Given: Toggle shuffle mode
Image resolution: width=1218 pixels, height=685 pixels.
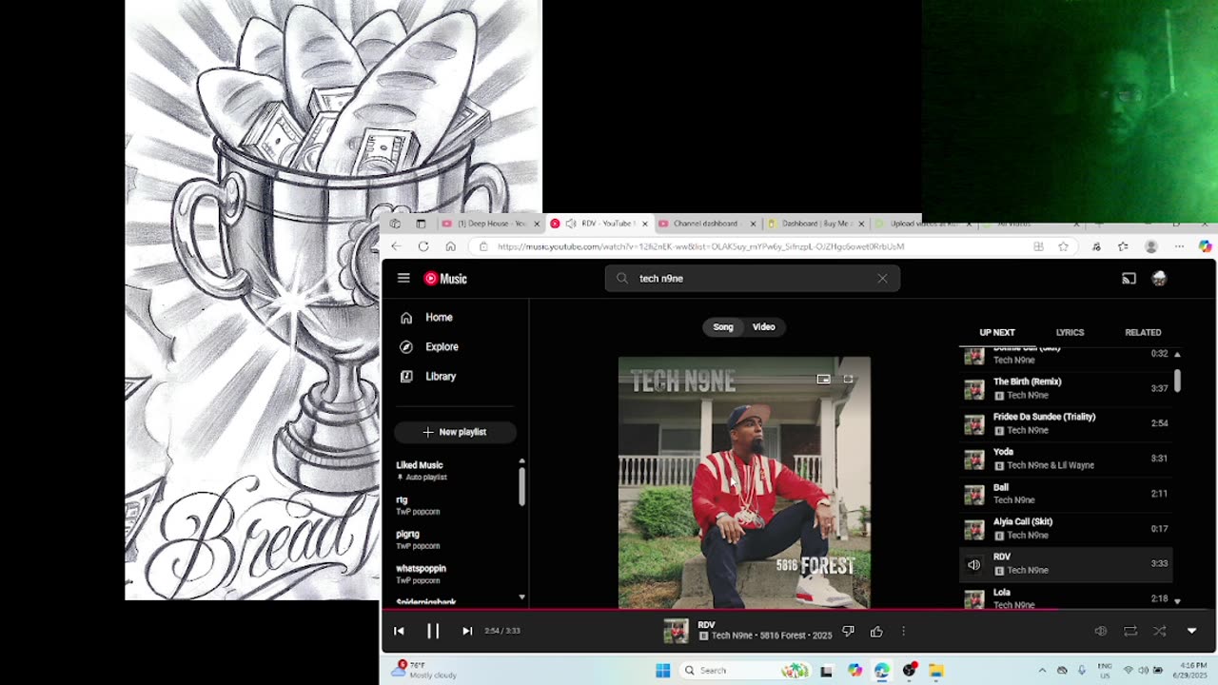Looking at the screenshot, I should click(1160, 631).
